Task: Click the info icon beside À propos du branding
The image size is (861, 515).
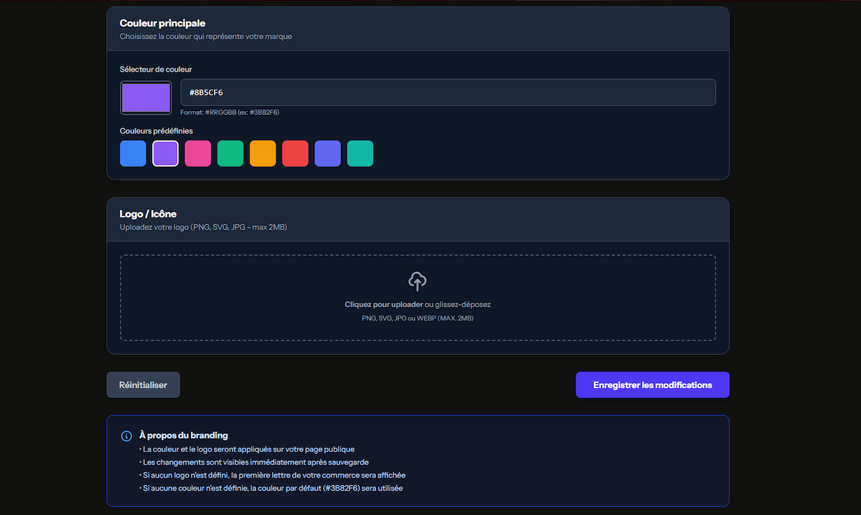Action: coord(126,435)
